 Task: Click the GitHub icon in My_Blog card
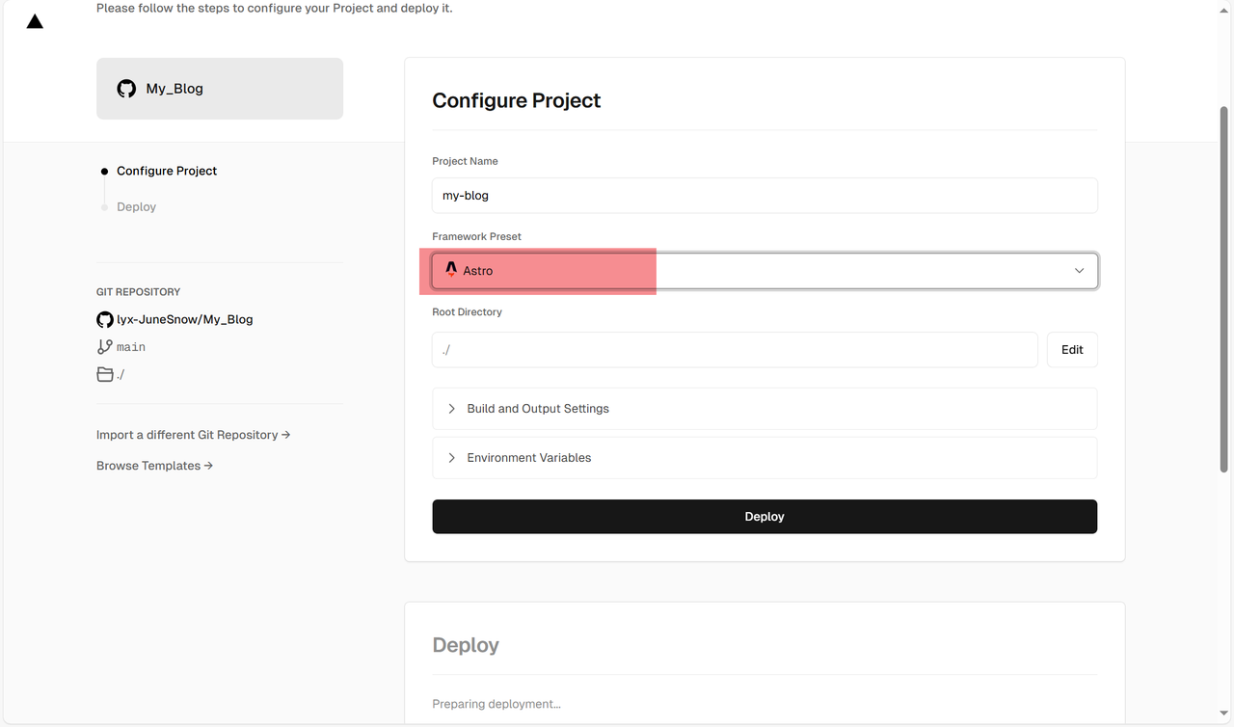coord(126,89)
